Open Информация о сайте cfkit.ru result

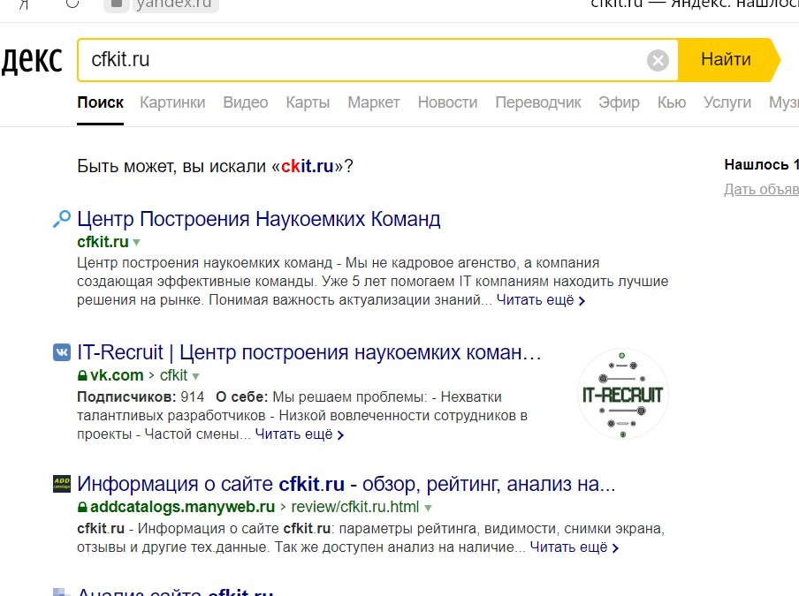pyautogui.click(x=346, y=484)
